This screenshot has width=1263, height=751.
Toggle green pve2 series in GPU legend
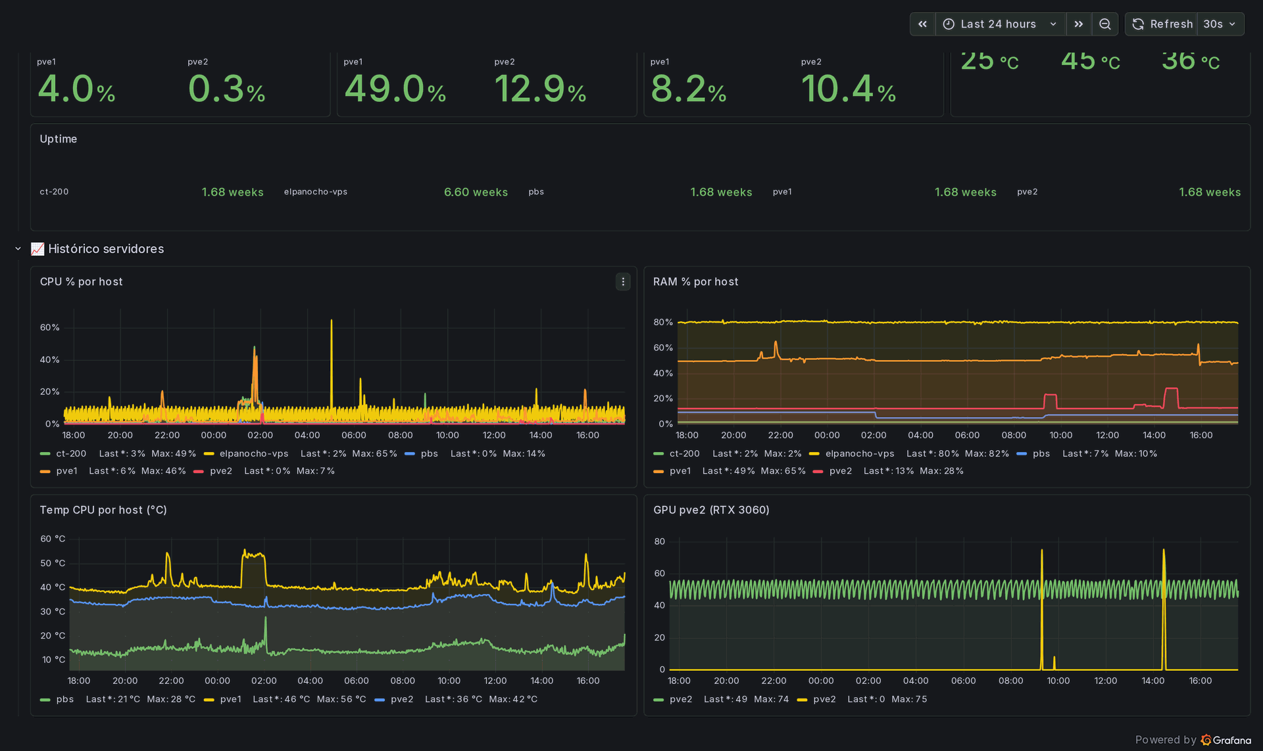pyautogui.click(x=681, y=700)
